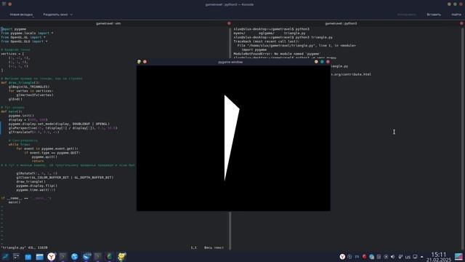Click 'import pygame' on the first vim line
465x262 pixels.
point(14,29)
